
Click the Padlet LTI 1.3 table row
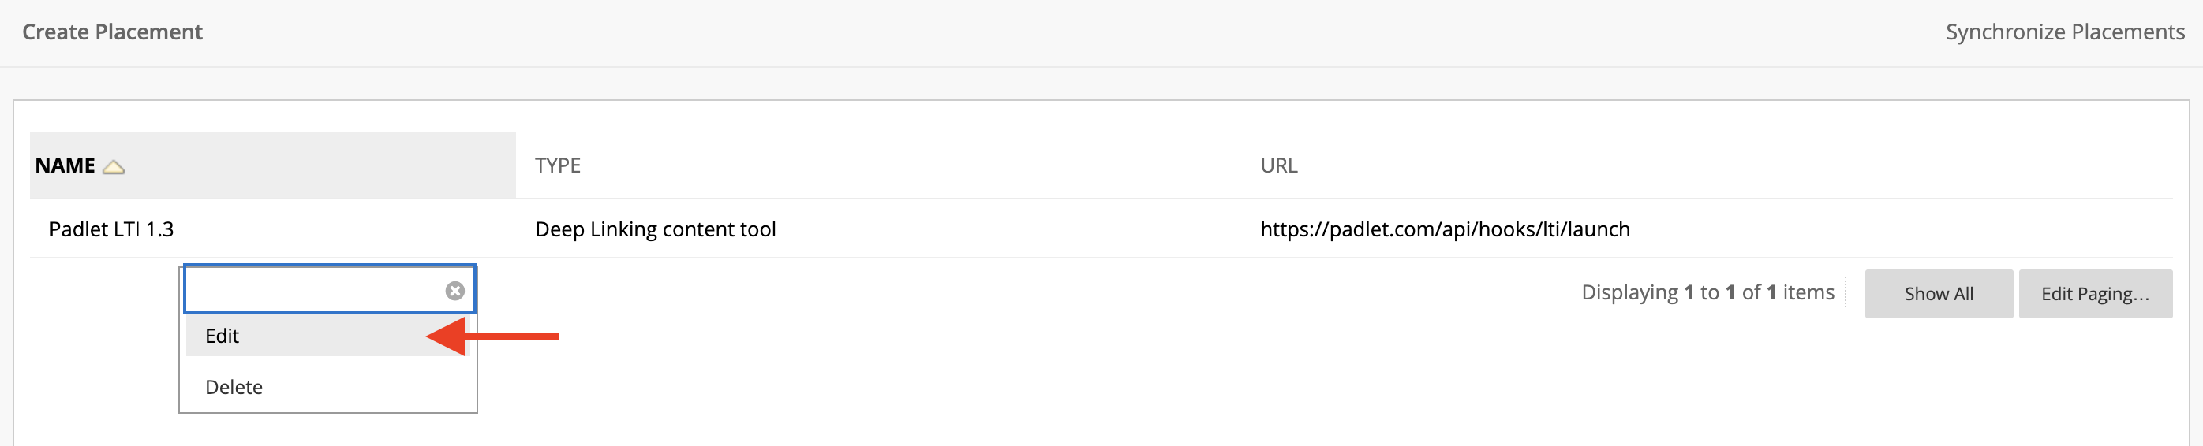pos(1101,229)
